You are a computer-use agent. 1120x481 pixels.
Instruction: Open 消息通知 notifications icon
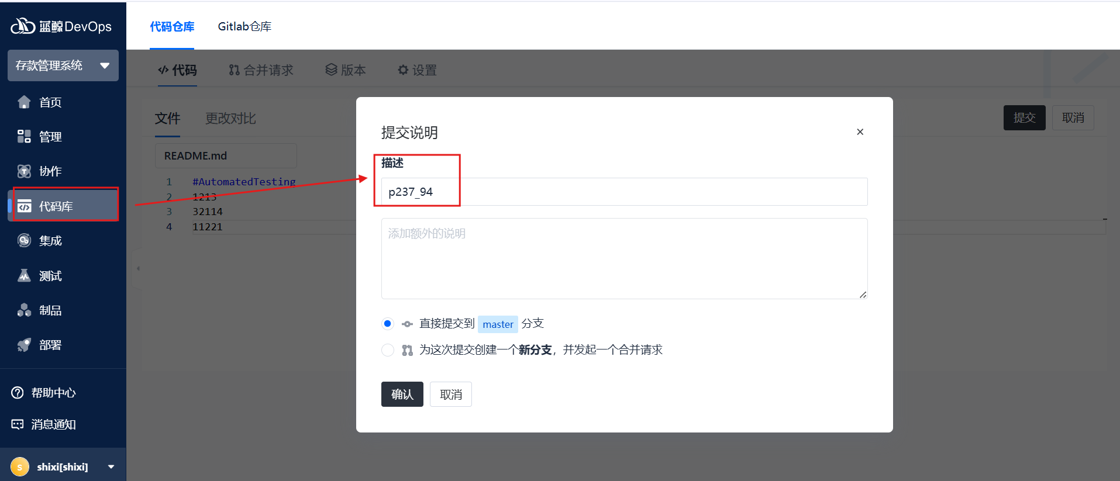(18, 424)
